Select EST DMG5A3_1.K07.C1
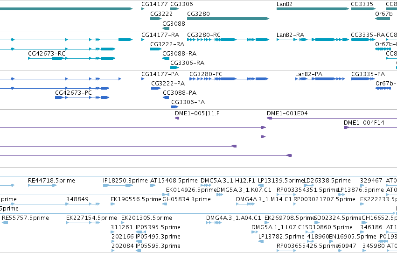This screenshot has width=397, height=253. [220, 195]
